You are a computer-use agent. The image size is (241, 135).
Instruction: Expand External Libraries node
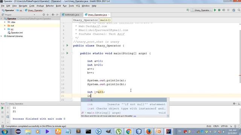click(2, 36)
